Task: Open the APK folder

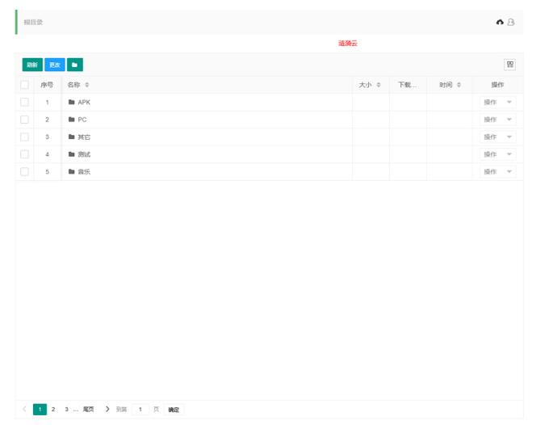Action: coord(84,103)
